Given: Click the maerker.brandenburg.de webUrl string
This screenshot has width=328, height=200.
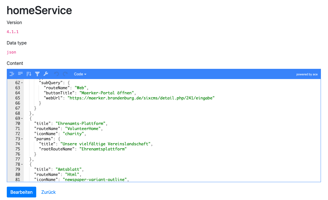Looking at the screenshot, I should click(141, 98).
